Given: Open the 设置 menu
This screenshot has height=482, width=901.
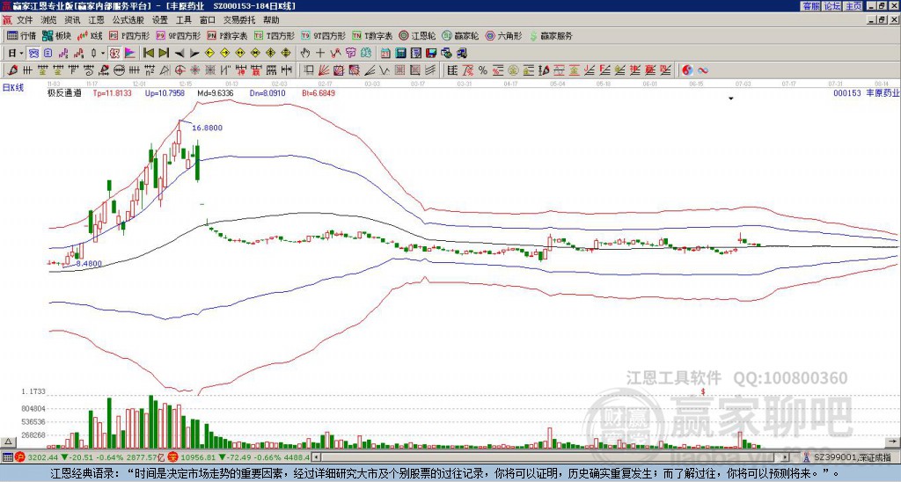Looking at the screenshot, I should coord(160,20).
